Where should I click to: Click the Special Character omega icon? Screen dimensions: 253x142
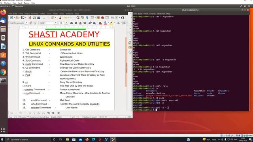tap(123, 18)
